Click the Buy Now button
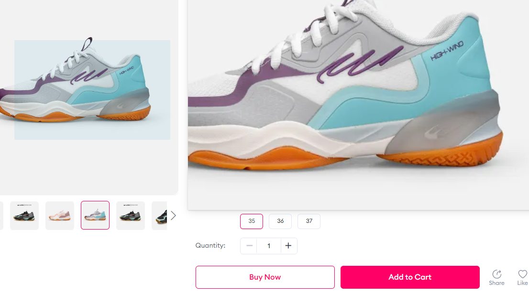This screenshot has height=293, width=529. pyautogui.click(x=265, y=277)
